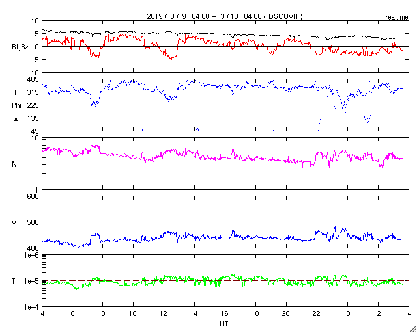Click the '18' hour tick on time axis

click(256, 313)
